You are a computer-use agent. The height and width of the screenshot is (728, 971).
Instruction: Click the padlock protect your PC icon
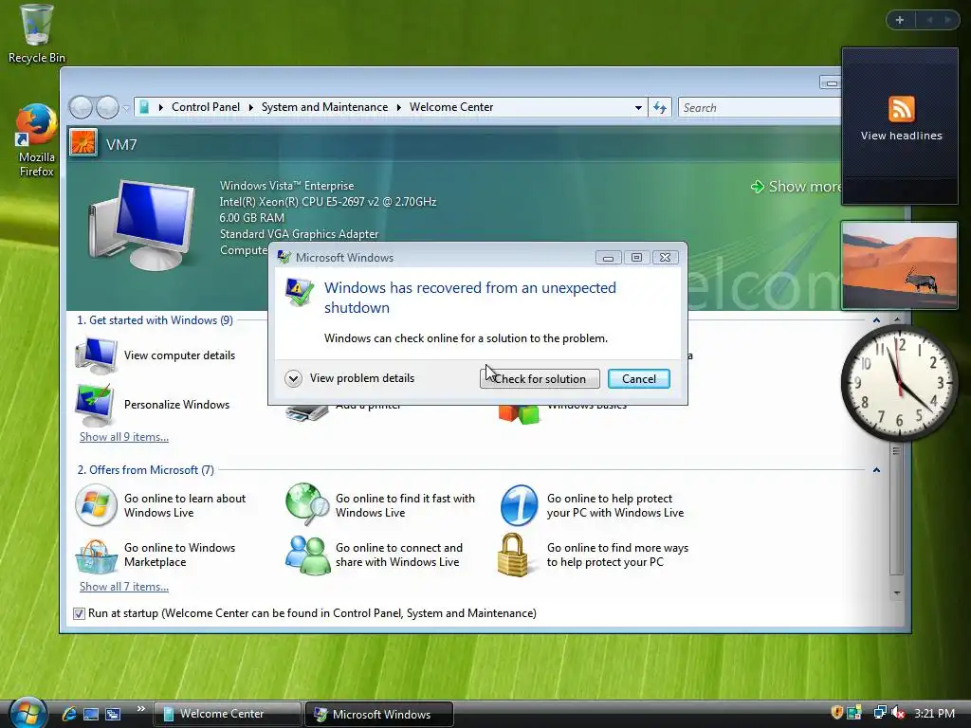[513, 555]
